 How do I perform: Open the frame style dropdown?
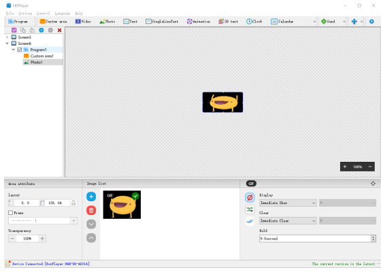click(x=43, y=221)
